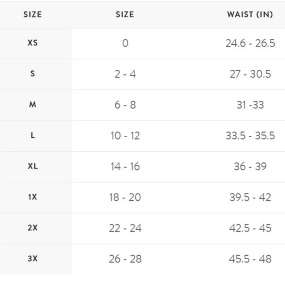
Task: Click the 1X size label
Action: point(32,197)
